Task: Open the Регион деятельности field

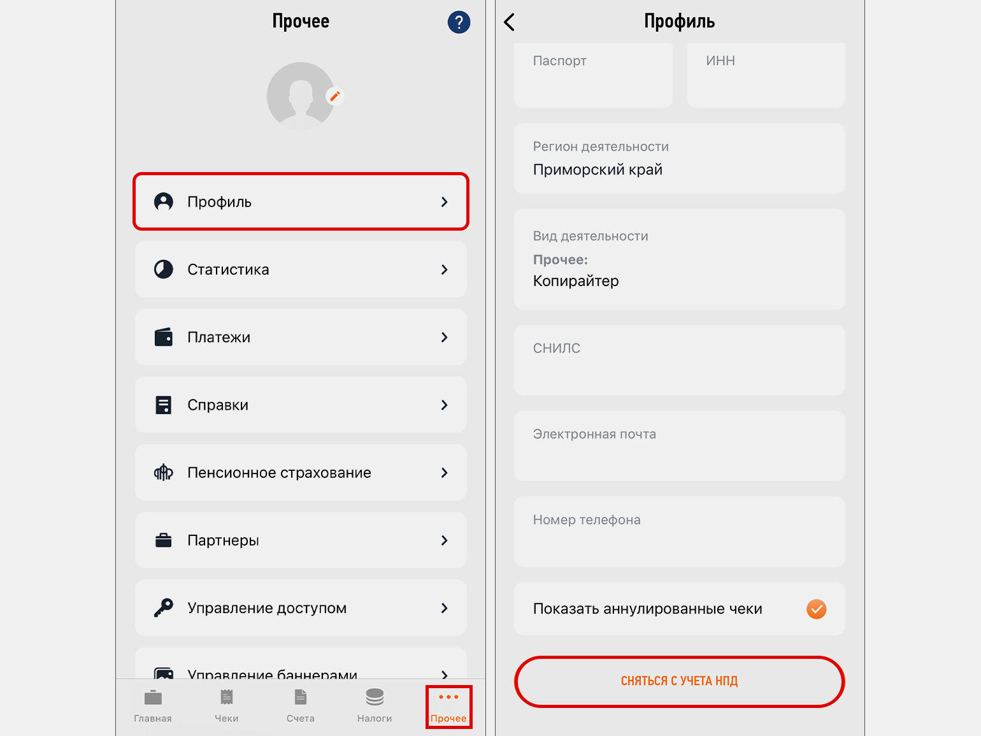Action: (679, 159)
